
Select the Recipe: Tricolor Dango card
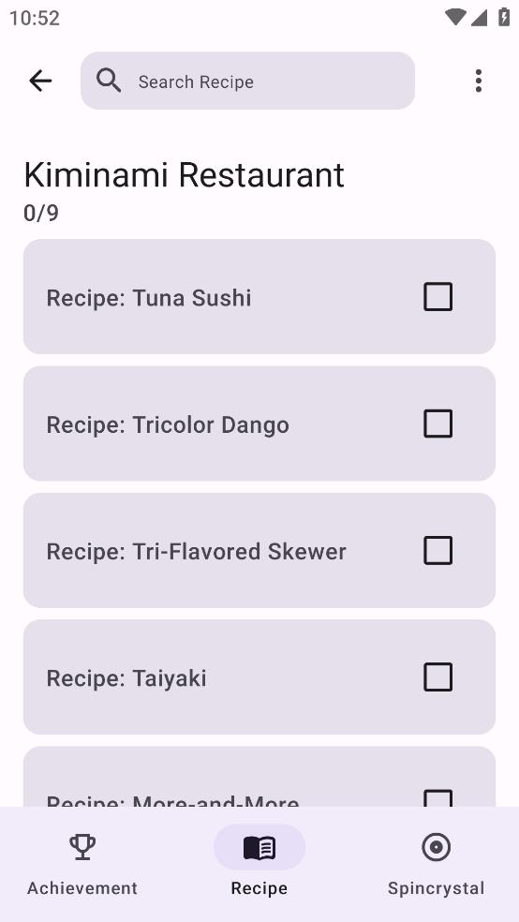pyautogui.click(x=259, y=424)
